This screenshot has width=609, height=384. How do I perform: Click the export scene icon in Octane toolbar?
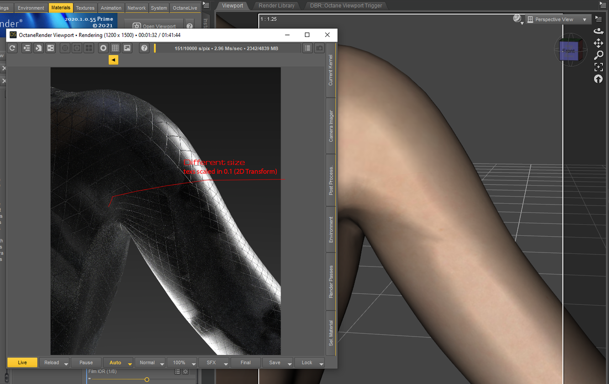pyautogui.click(x=38, y=48)
